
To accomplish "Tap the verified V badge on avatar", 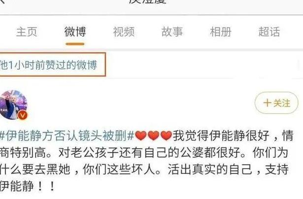I will point(23,115).
